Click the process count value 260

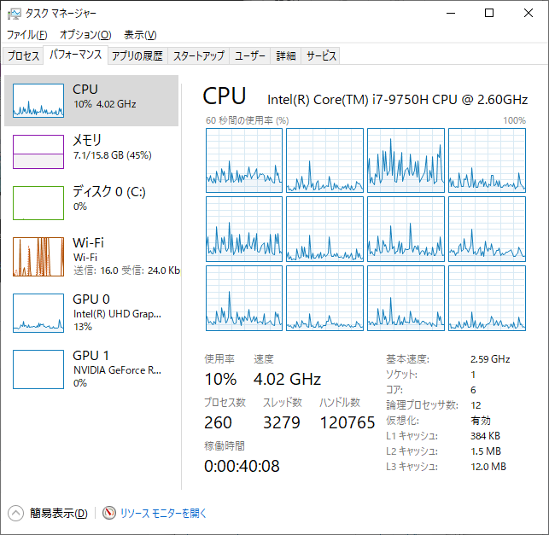pyautogui.click(x=218, y=422)
